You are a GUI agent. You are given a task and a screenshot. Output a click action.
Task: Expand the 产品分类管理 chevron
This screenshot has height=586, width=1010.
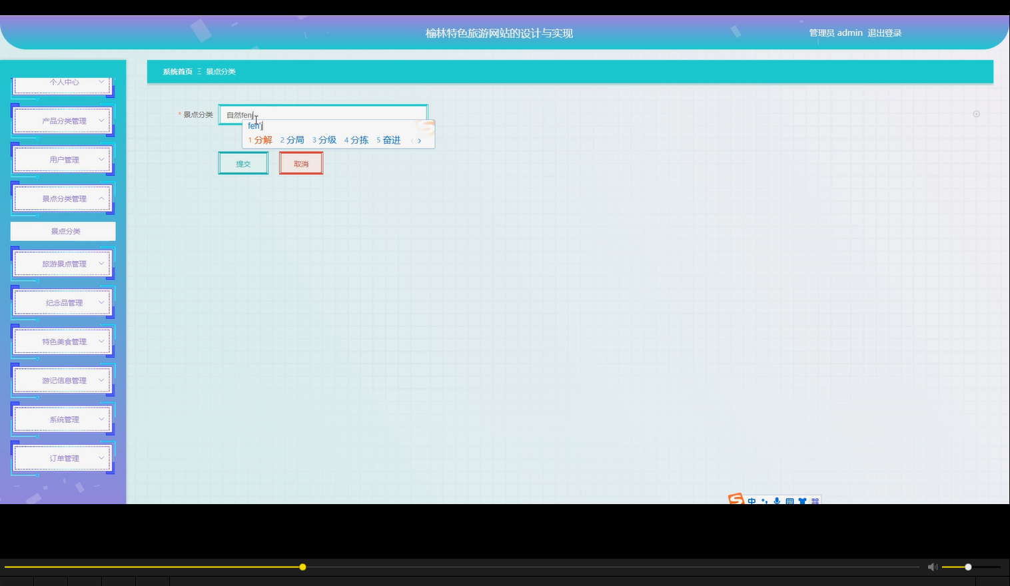(101, 121)
